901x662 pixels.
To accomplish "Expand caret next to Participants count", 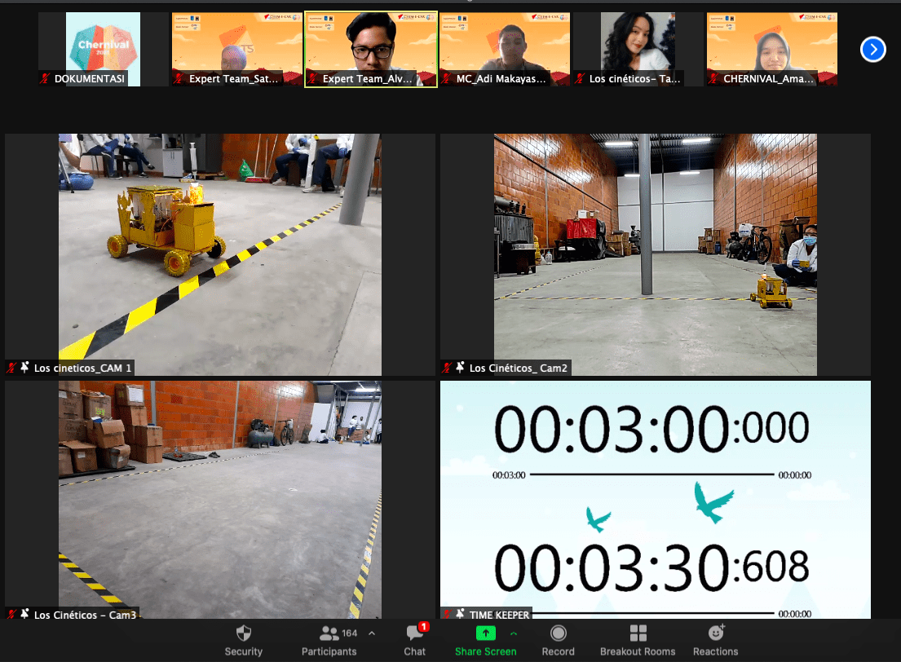I will (372, 633).
